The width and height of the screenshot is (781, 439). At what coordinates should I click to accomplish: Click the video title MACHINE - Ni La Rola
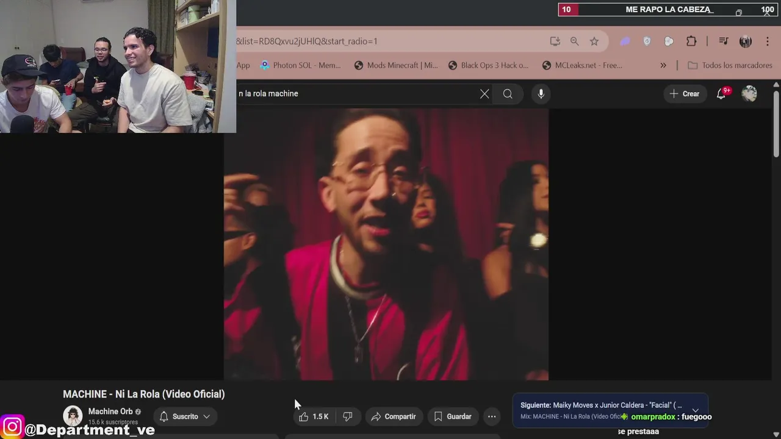(144, 394)
